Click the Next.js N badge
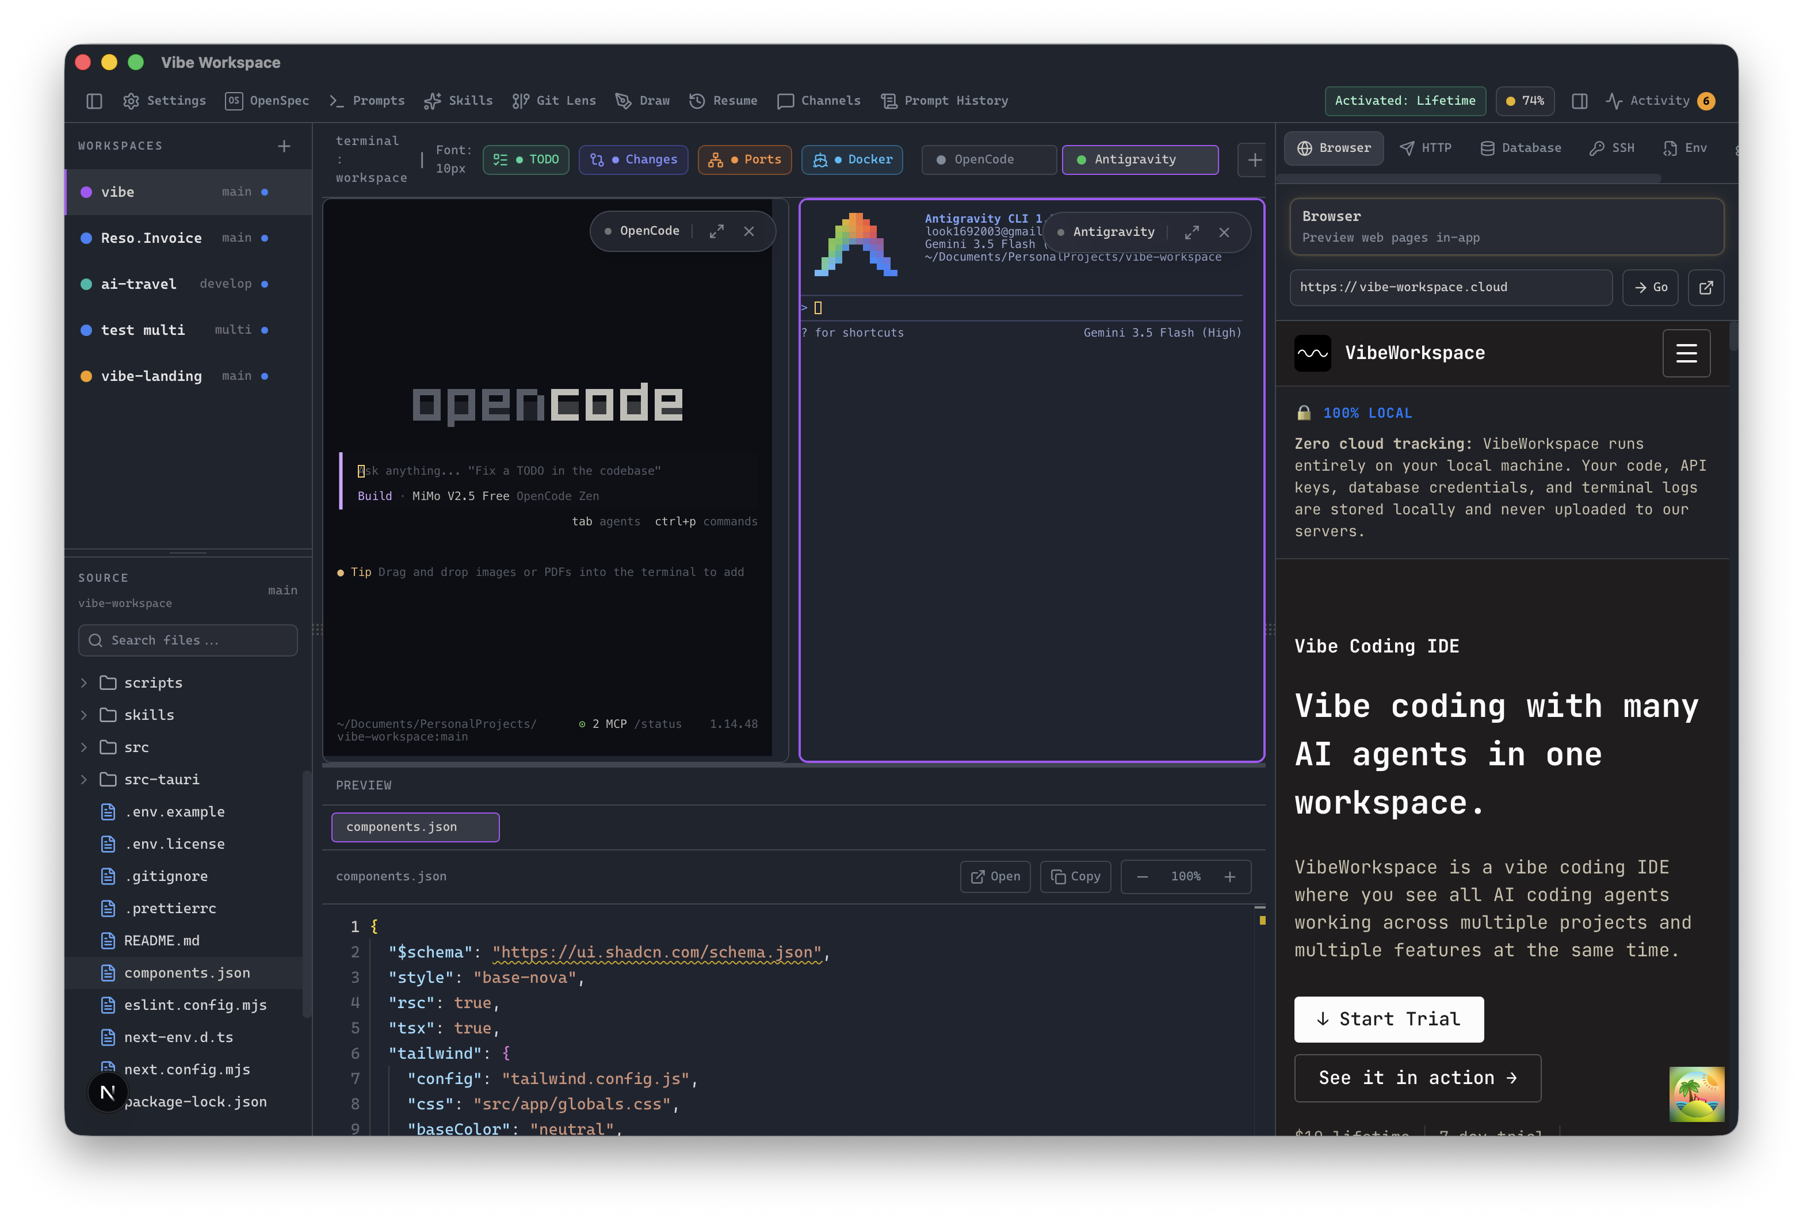1803x1221 pixels. 108,1093
